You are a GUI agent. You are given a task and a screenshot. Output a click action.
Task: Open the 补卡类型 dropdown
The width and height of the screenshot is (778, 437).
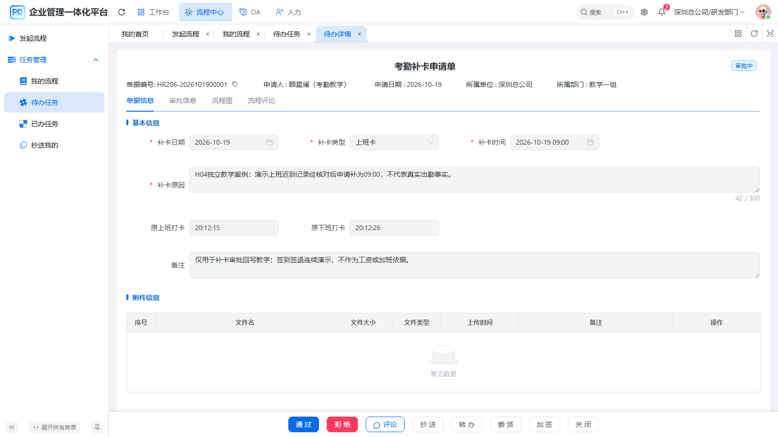click(394, 142)
